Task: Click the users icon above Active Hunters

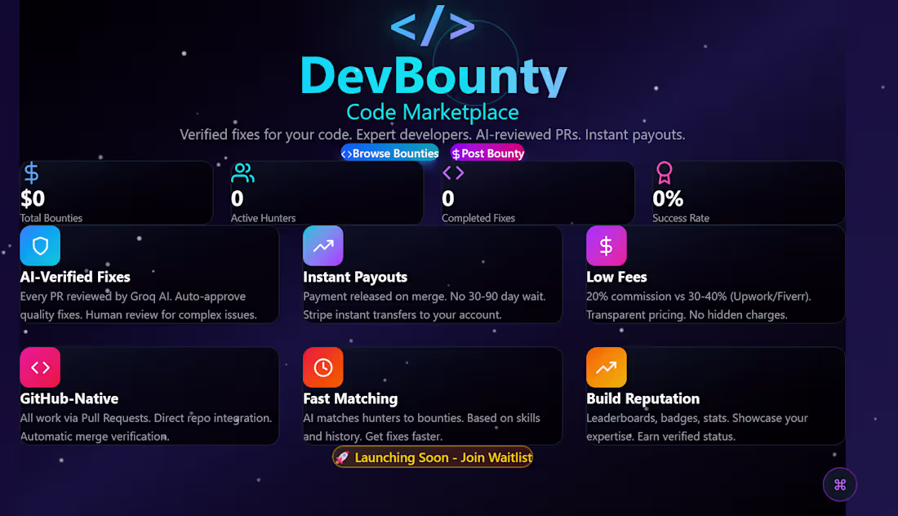Action: coord(242,172)
